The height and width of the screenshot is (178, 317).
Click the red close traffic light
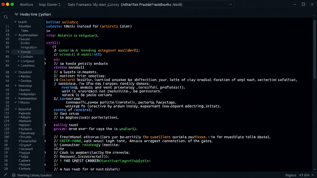[x=3, y=4]
